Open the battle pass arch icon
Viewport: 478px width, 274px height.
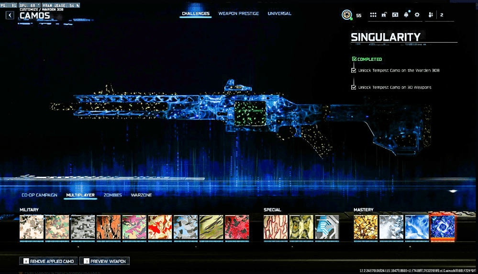point(395,15)
